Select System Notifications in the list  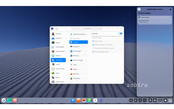[x=79, y=34]
